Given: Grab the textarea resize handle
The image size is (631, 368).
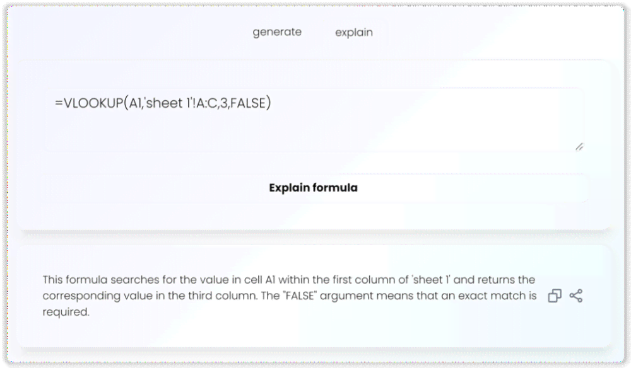Looking at the screenshot, I should click(579, 147).
